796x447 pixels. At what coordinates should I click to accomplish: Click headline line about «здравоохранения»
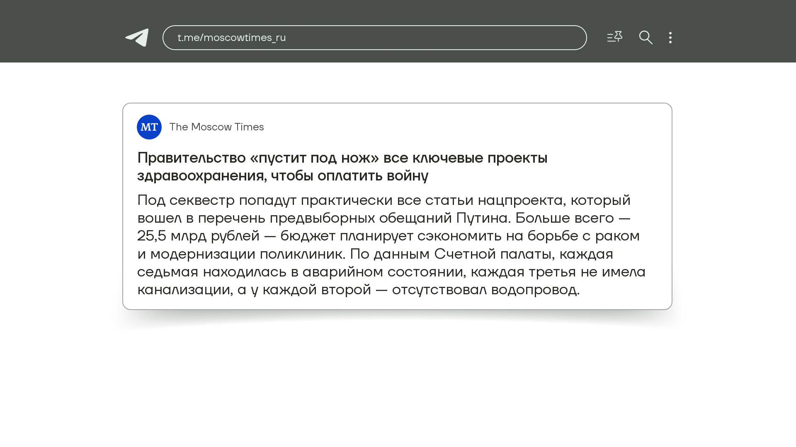tap(283, 176)
